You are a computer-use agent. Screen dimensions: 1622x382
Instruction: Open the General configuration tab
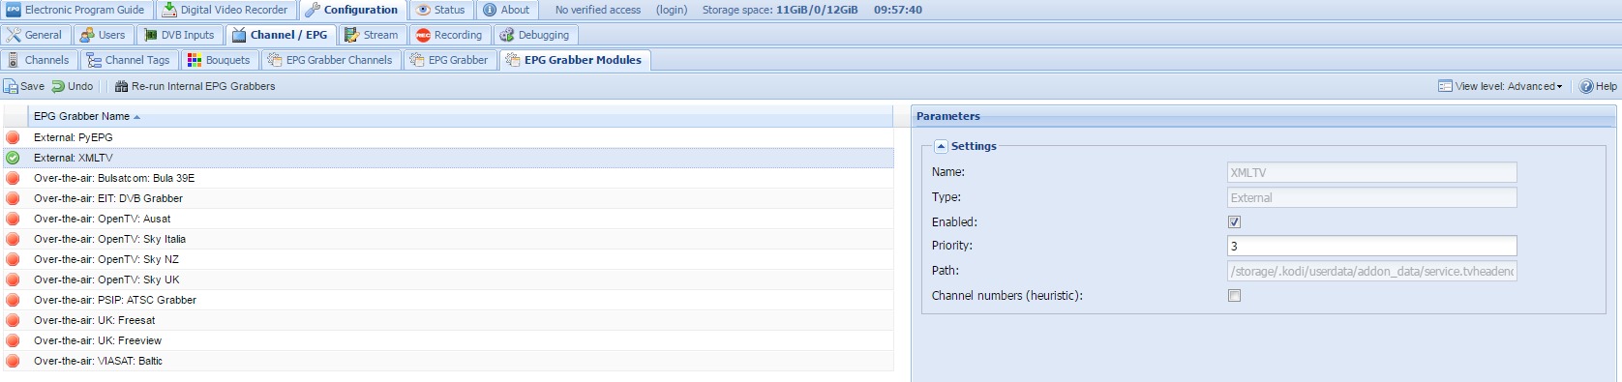35,35
